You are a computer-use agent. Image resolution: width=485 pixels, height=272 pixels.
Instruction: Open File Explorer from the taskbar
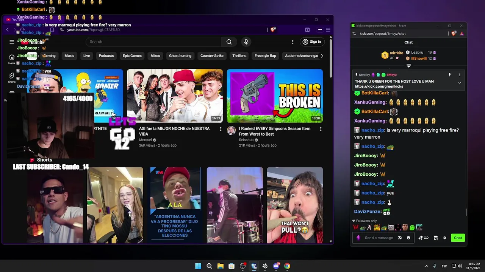tap(221, 266)
